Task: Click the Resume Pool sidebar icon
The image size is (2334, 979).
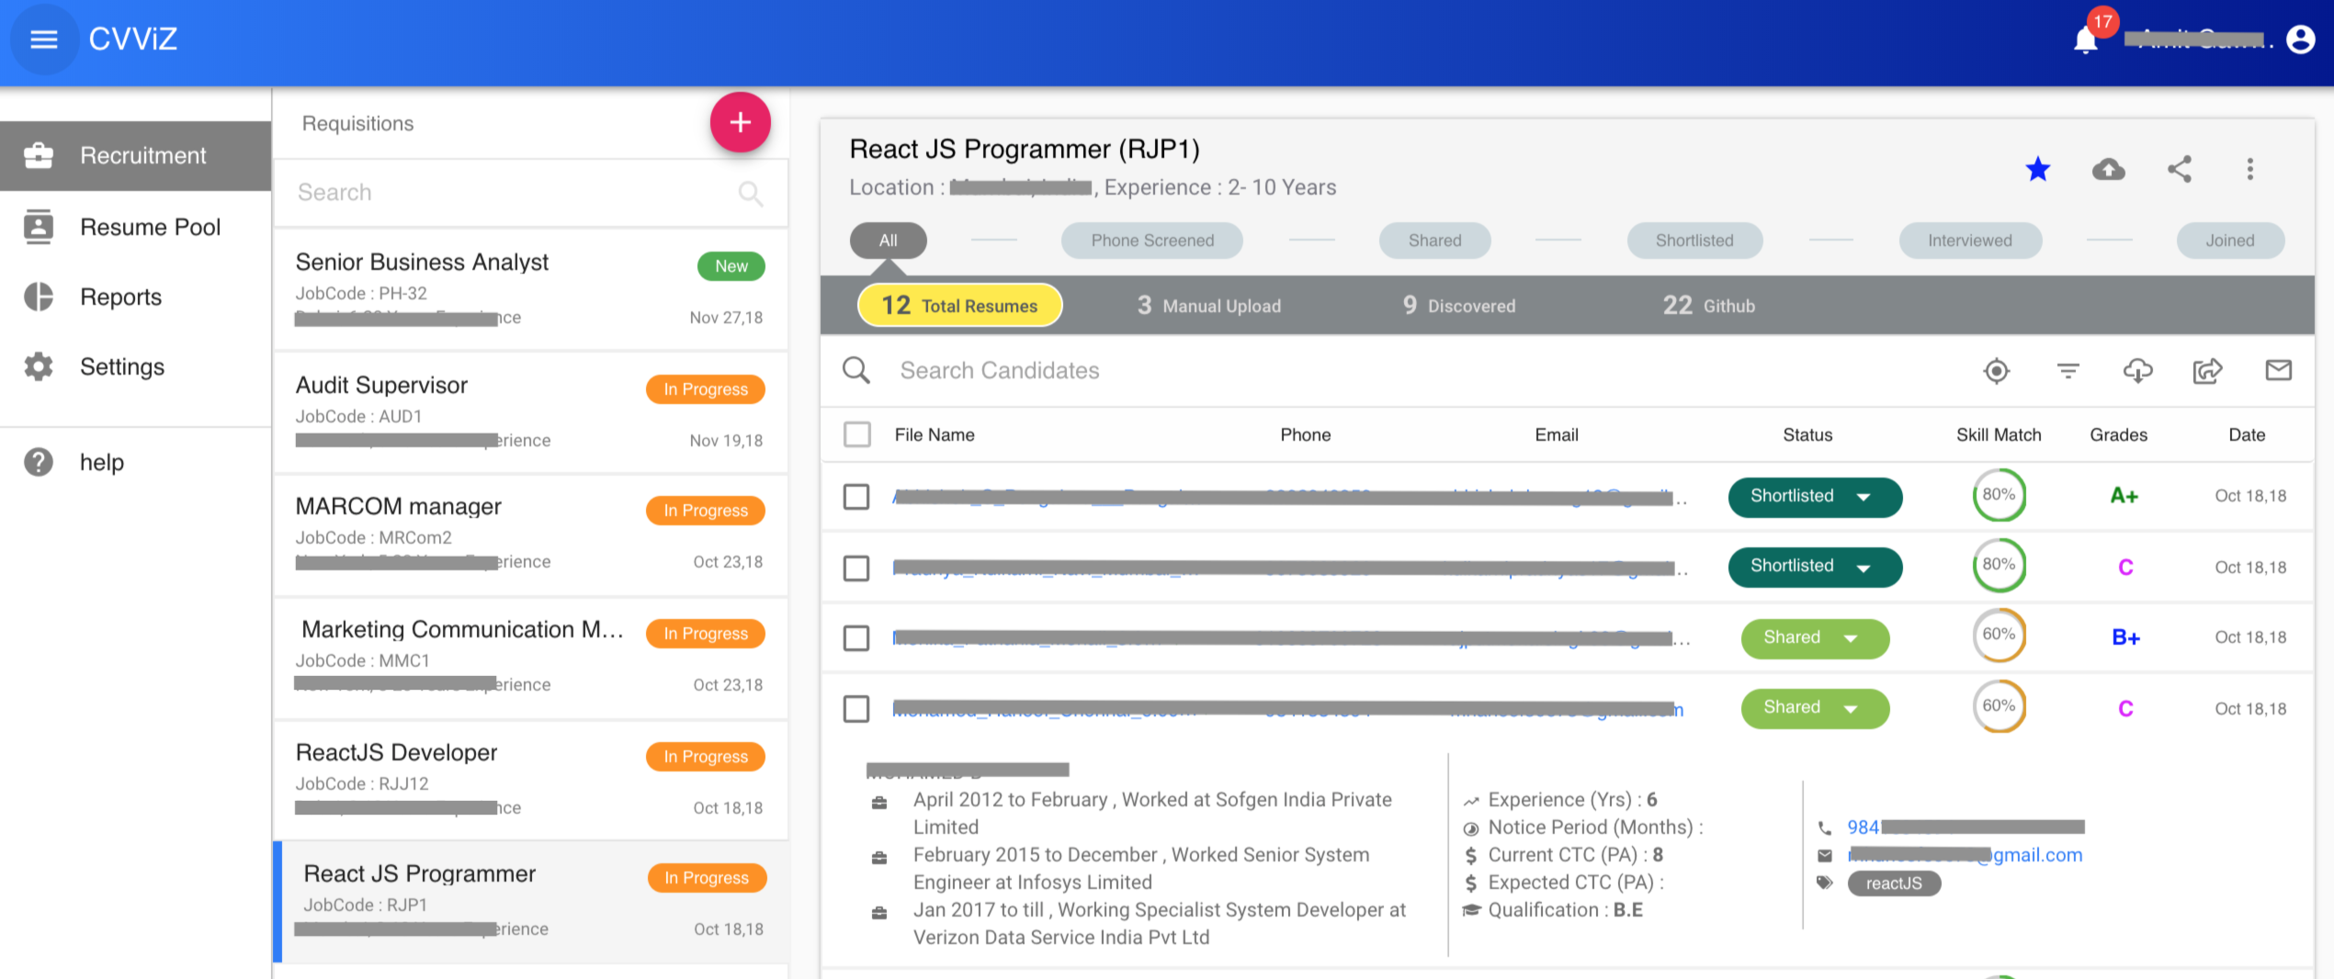Action: pyautogui.click(x=39, y=226)
